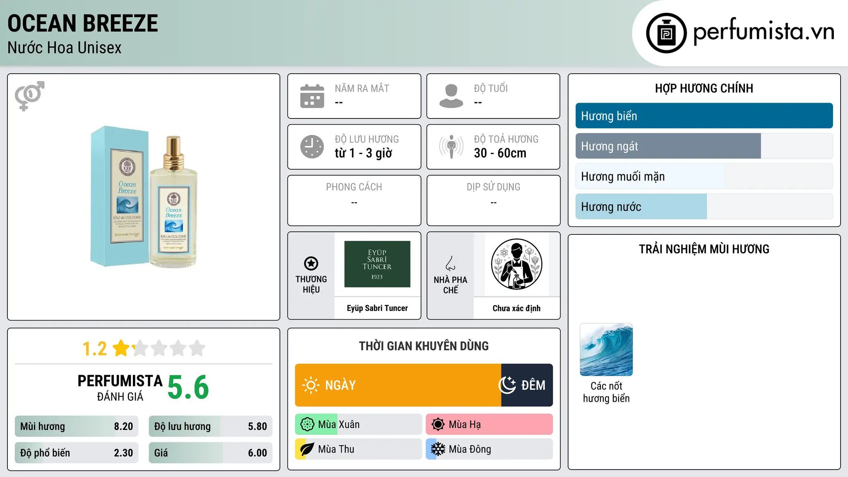The width and height of the screenshot is (848, 477).
Task: Click the Độ phổ biến 2.30 score bar
Action: pos(77,453)
